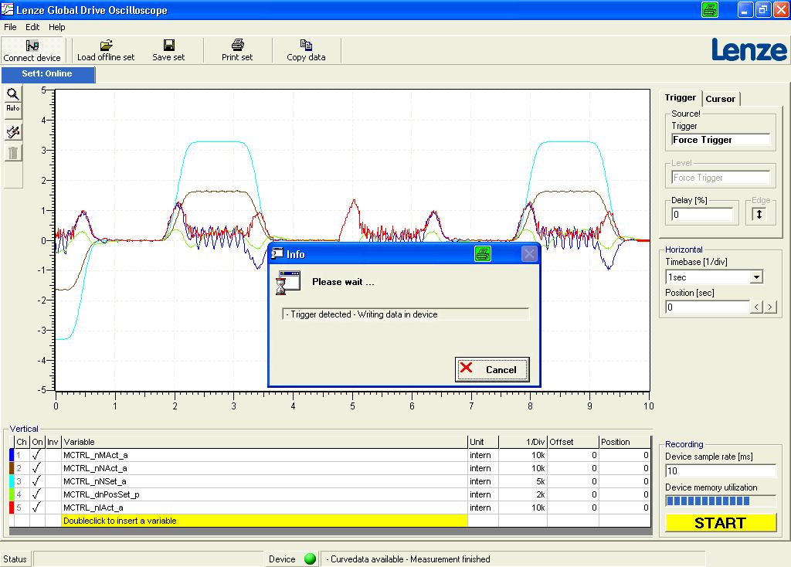Click the disabled Level Force Trigger field
791x567 pixels.
pos(721,178)
